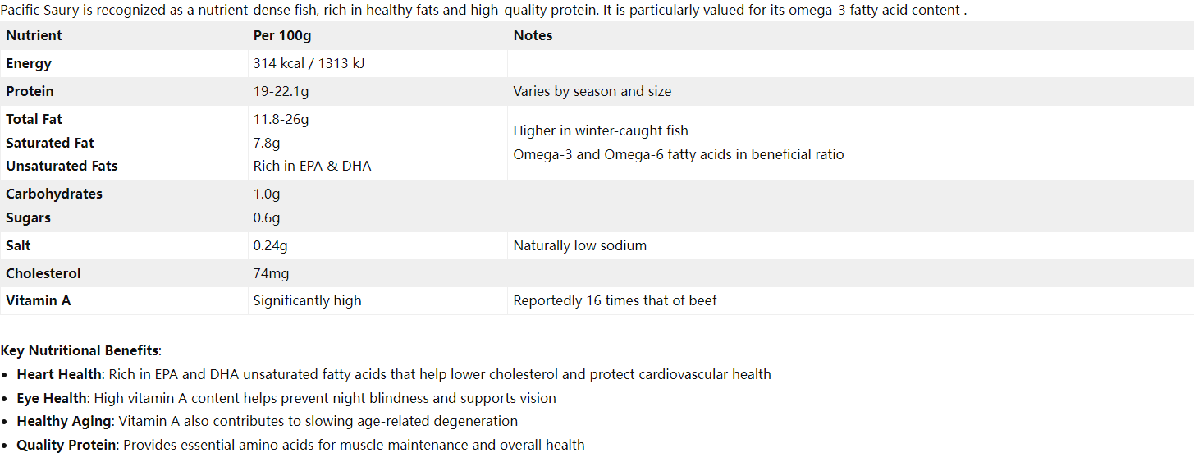Select the Per 100g column header

[x=282, y=35]
